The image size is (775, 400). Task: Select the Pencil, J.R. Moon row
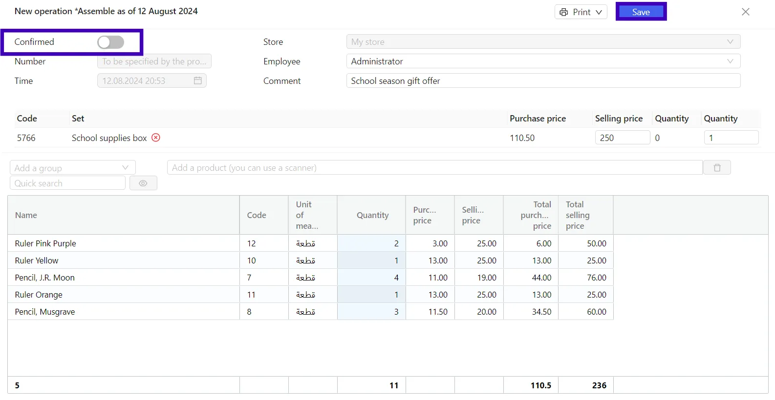tap(310, 278)
